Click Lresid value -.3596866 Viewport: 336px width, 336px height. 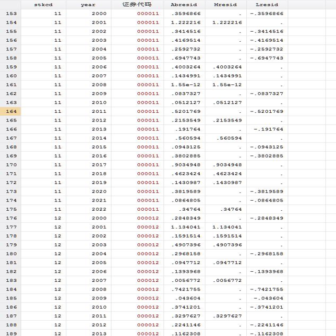267,13
